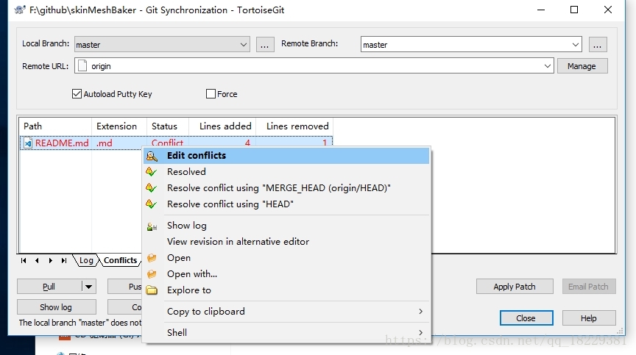Click the Show log button
The image size is (636, 355).
tap(57, 307)
